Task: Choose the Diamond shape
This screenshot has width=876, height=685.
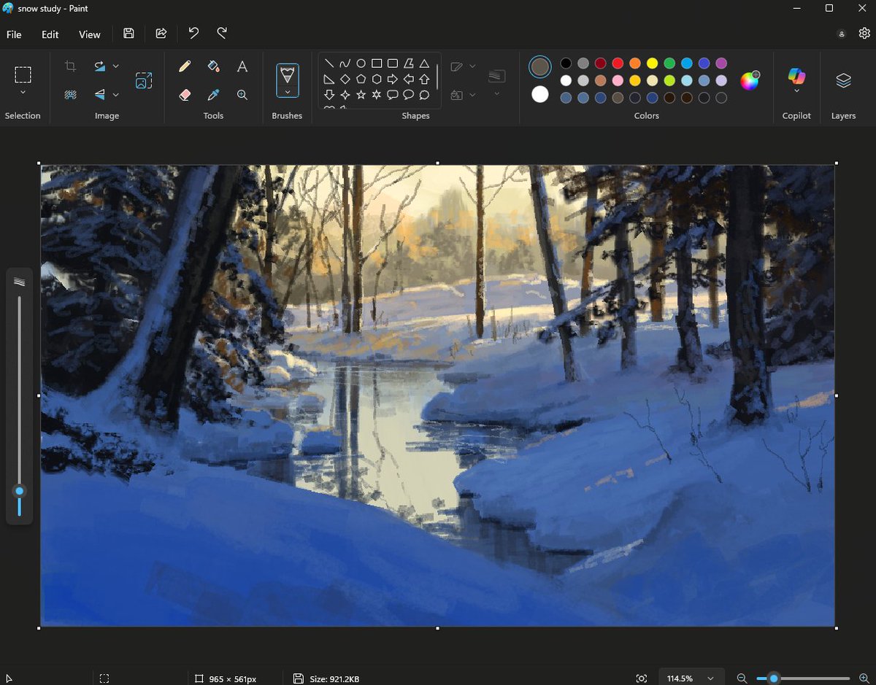Action: (x=345, y=79)
